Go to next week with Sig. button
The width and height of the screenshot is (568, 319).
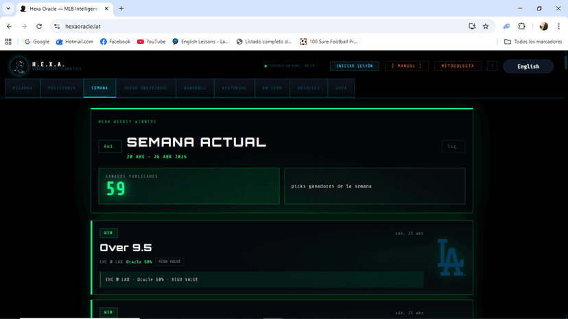click(x=453, y=146)
